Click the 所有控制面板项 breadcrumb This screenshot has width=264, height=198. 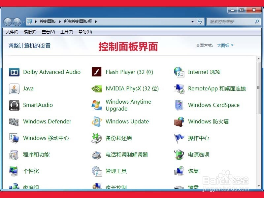78,21
